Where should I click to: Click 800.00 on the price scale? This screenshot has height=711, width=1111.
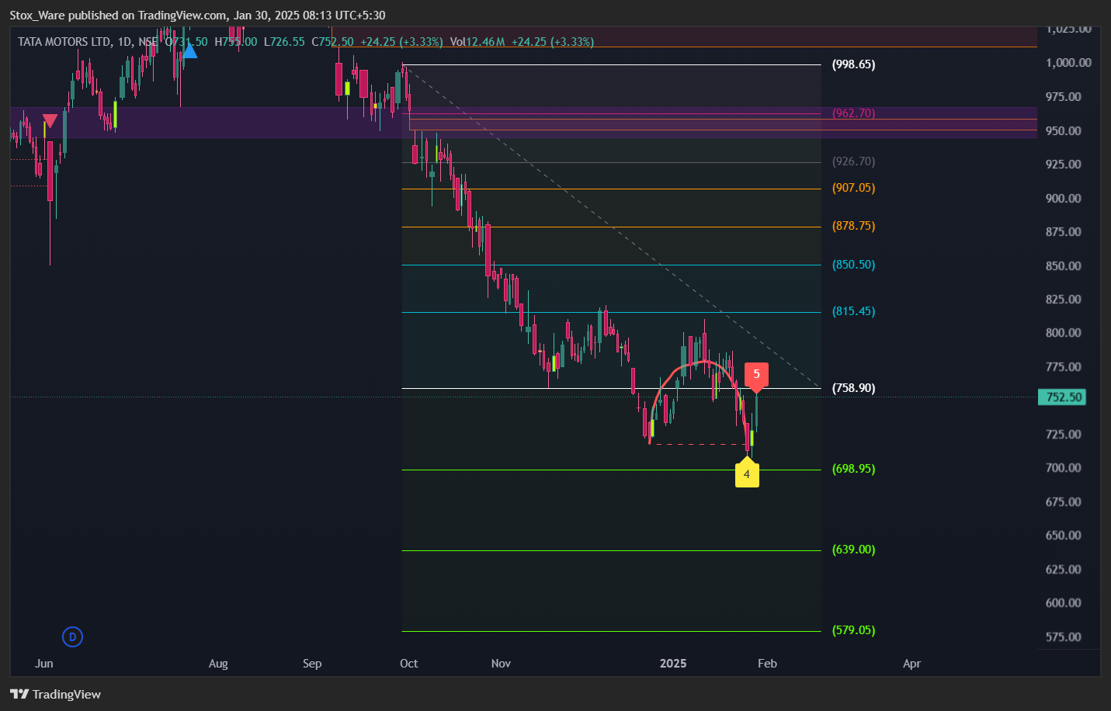pos(1063,333)
